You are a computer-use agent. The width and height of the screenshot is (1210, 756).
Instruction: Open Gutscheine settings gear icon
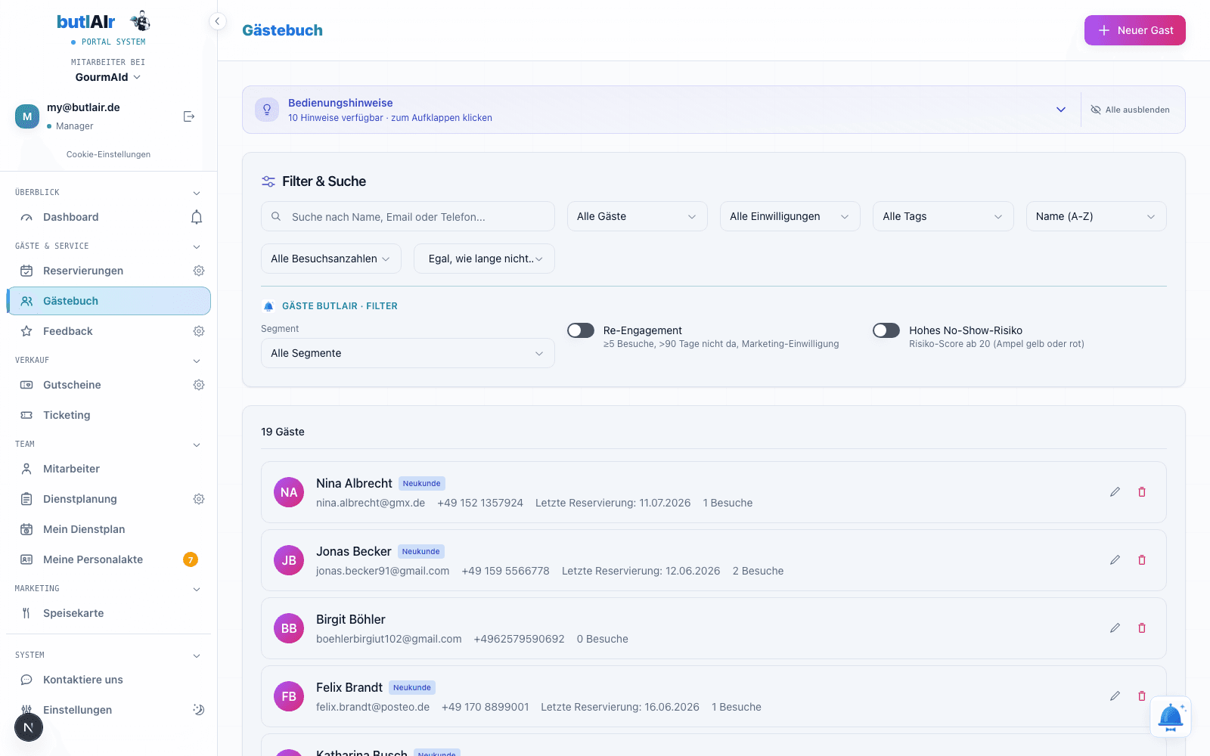tap(199, 385)
